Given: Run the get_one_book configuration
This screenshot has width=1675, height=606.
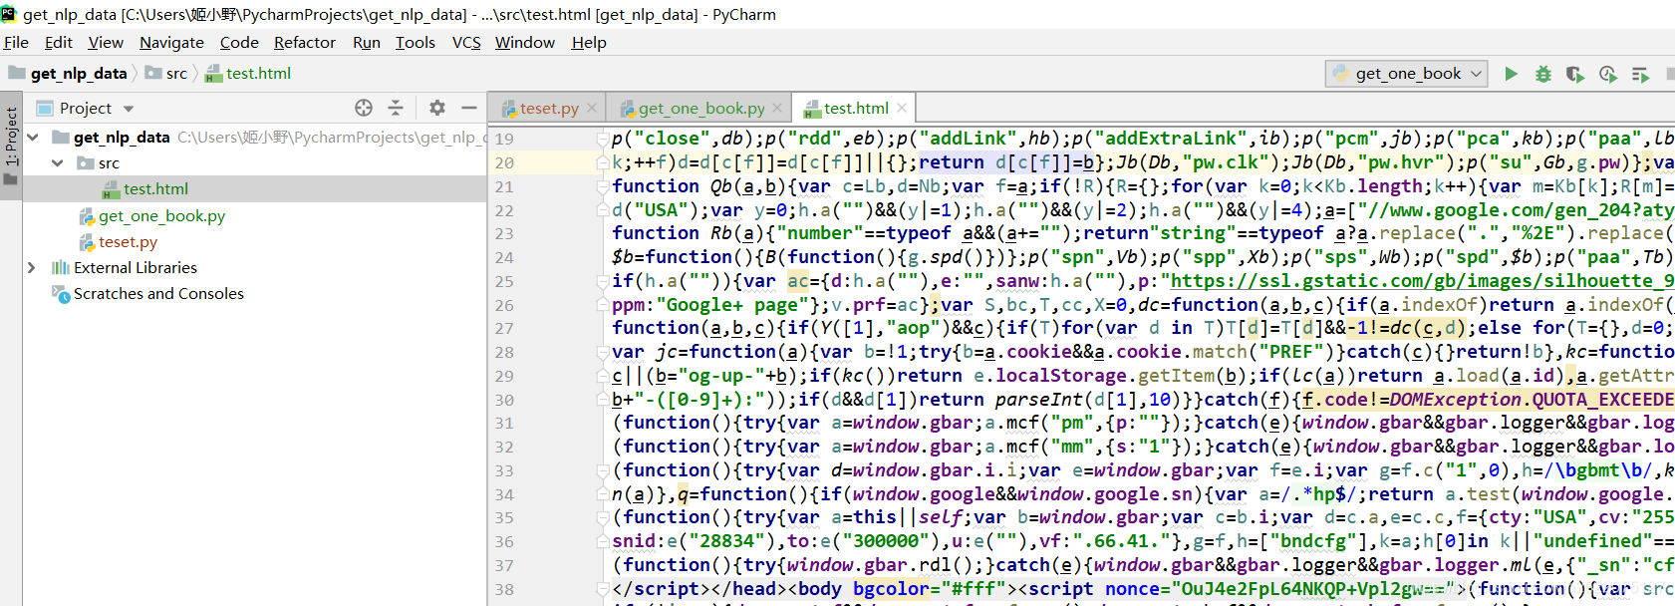Looking at the screenshot, I should tap(1512, 74).
